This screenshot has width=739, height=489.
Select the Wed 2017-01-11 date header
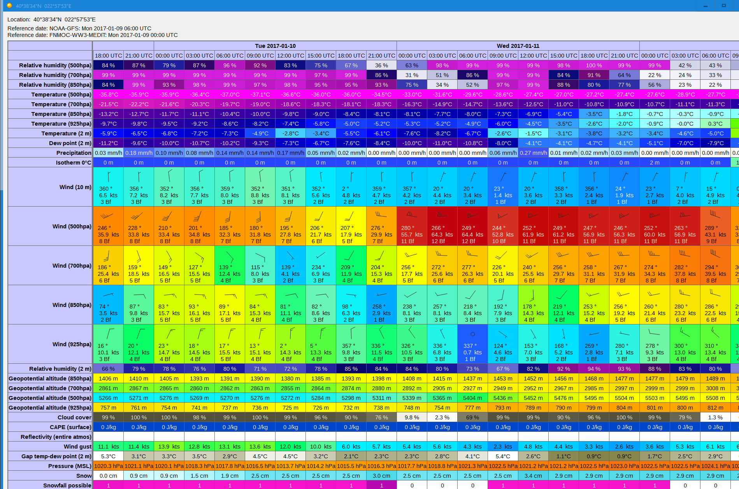(518, 46)
